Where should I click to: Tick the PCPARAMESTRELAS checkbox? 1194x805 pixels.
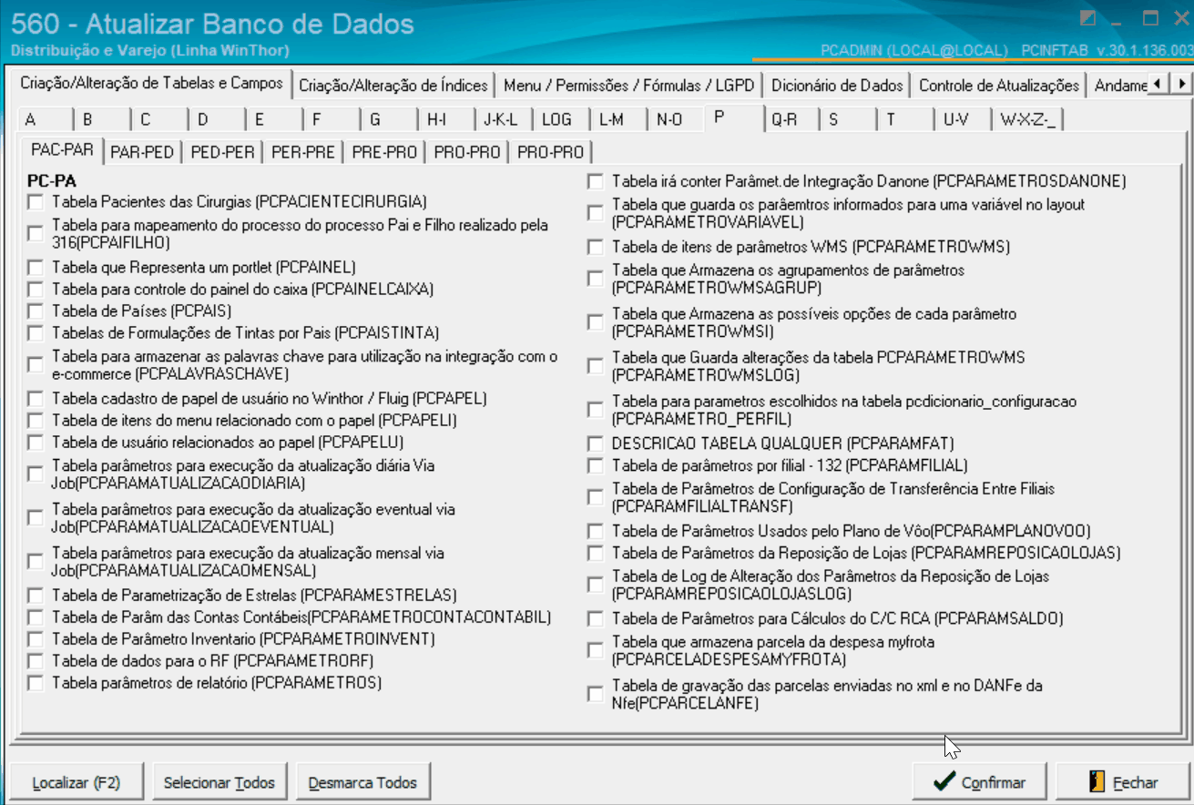click(x=36, y=595)
